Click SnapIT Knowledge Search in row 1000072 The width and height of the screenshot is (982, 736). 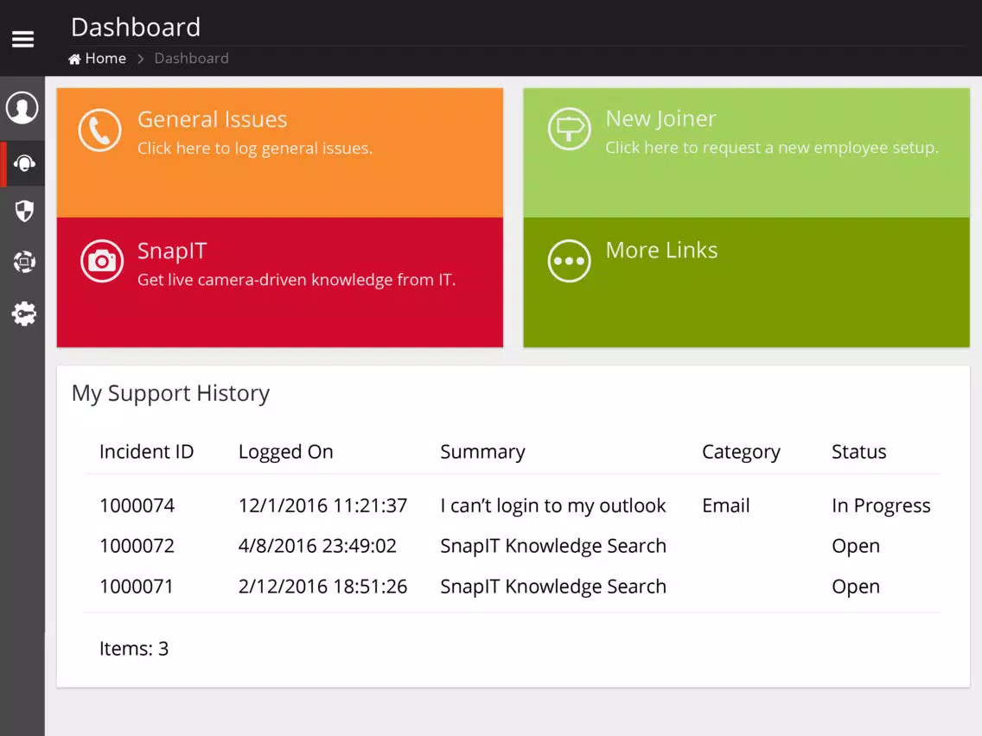[553, 546]
